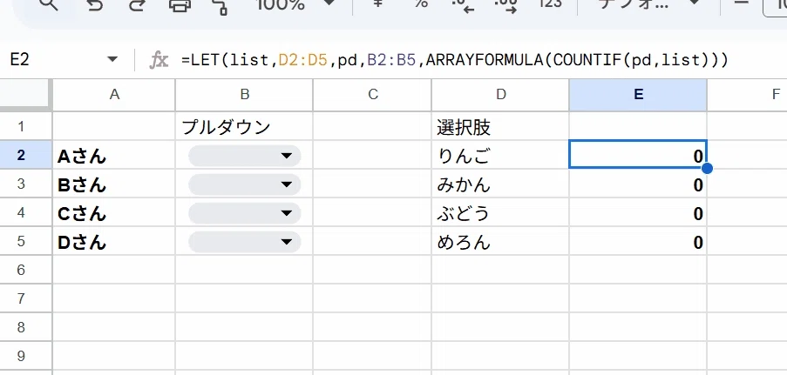The image size is (787, 375).
Task: Click the increase decimal places icon
Action: pyautogui.click(x=505, y=5)
